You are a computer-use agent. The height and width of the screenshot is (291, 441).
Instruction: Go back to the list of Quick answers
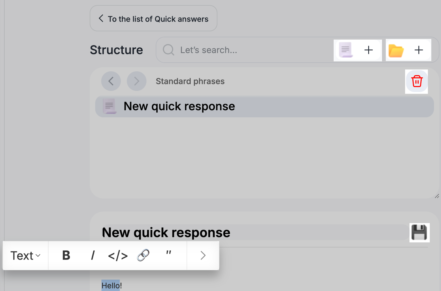pyautogui.click(x=154, y=19)
